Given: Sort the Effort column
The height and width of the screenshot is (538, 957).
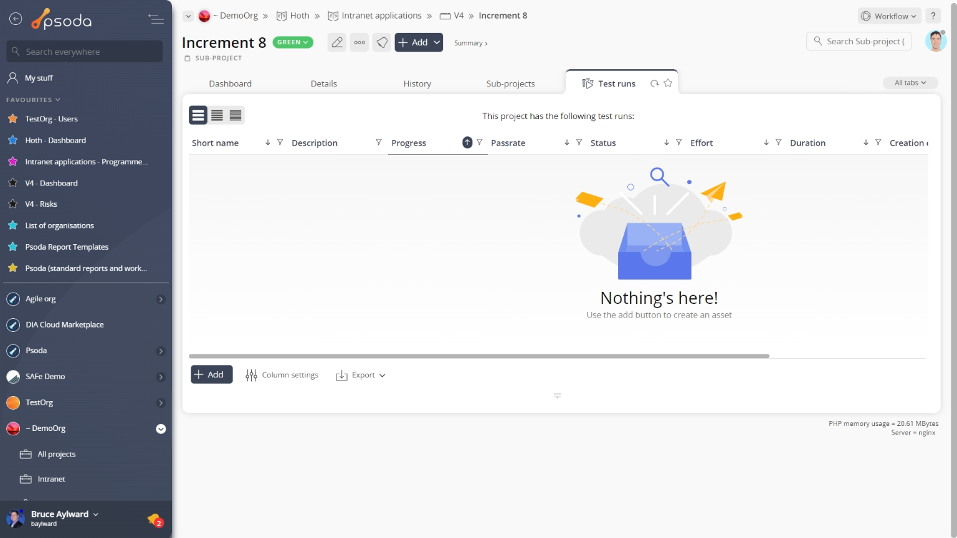Looking at the screenshot, I should coord(766,143).
